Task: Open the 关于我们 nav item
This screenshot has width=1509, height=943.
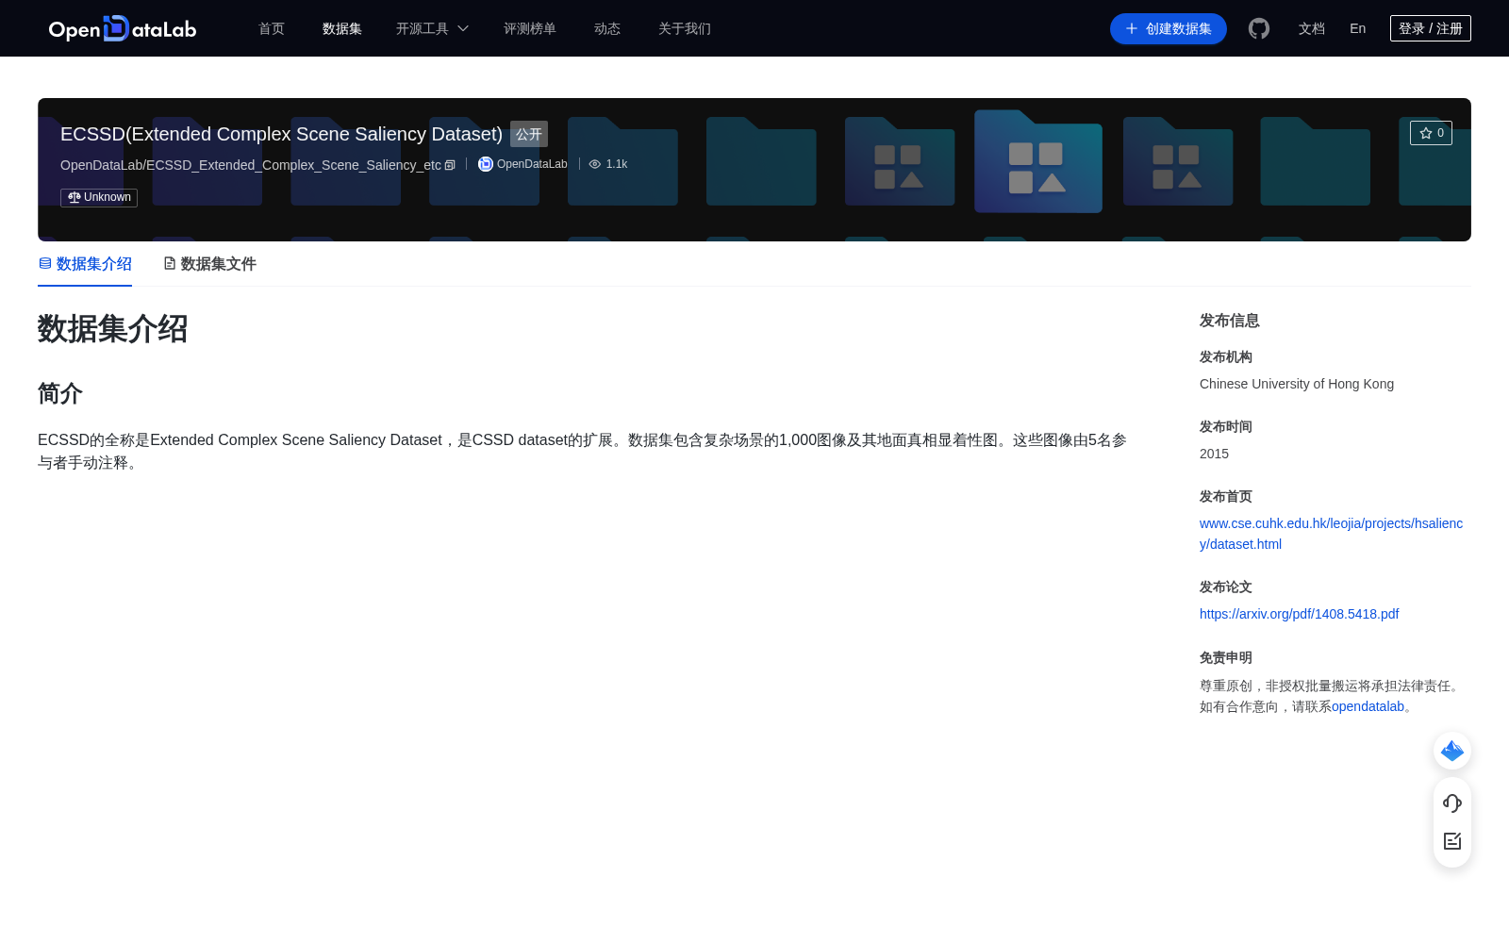Action: click(x=685, y=28)
